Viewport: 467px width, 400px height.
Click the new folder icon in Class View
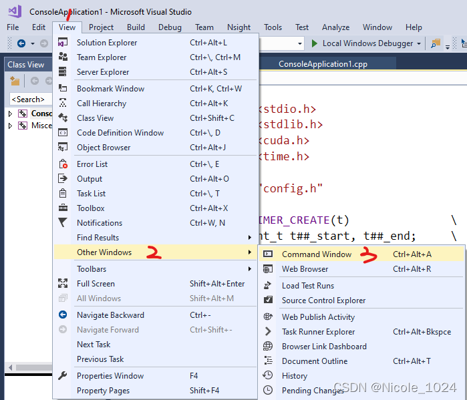coord(15,81)
